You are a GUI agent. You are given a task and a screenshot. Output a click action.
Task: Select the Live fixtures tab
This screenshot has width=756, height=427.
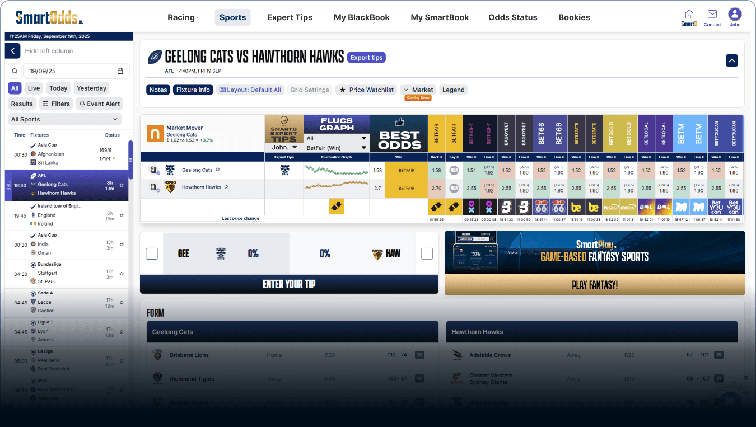point(34,88)
